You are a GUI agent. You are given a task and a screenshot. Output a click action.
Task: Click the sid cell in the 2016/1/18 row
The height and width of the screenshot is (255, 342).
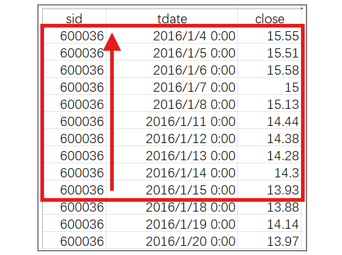pyautogui.click(x=74, y=206)
